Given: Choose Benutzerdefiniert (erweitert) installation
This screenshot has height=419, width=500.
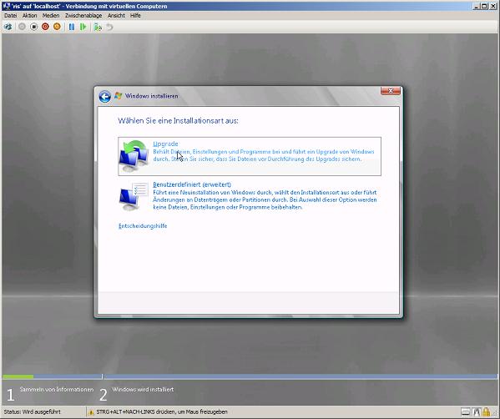Looking at the screenshot, I should tap(250, 195).
